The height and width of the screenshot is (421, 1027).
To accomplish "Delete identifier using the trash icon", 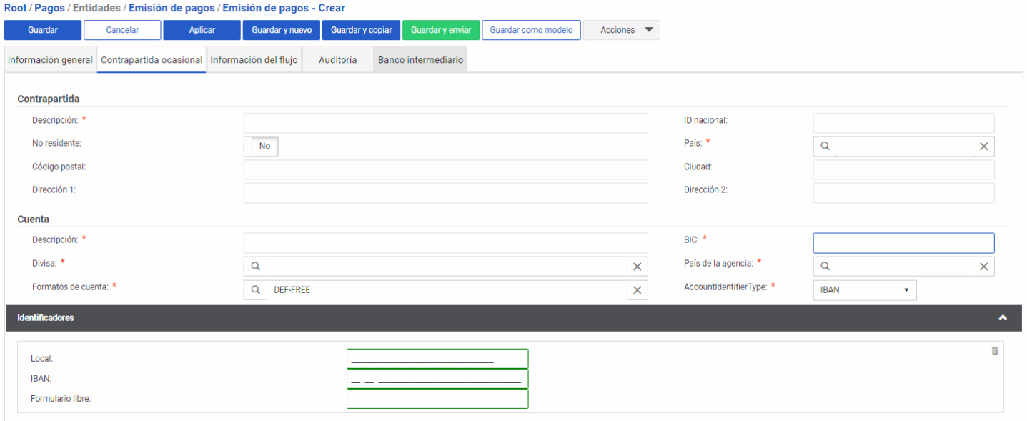I will point(994,351).
